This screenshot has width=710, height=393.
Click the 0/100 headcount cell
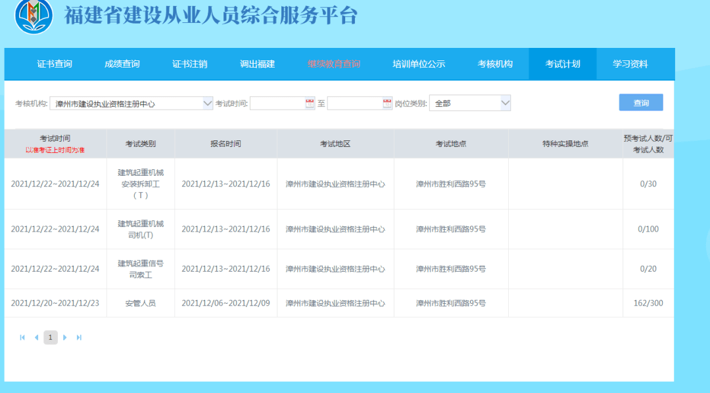[x=648, y=229]
